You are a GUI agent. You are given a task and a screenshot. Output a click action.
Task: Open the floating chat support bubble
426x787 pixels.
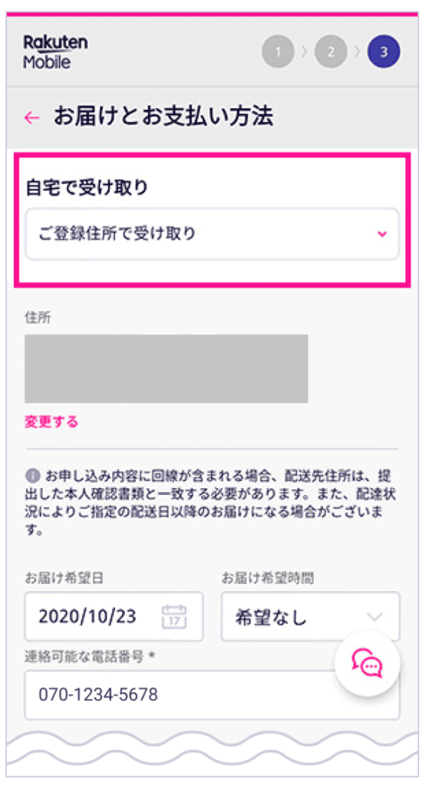[368, 663]
